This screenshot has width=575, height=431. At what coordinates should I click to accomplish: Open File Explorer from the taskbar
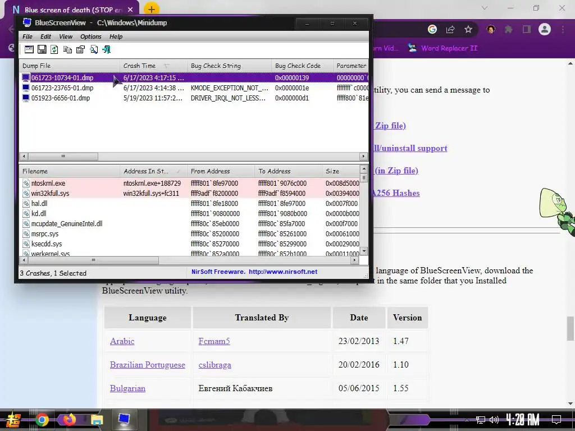tap(97, 420)
